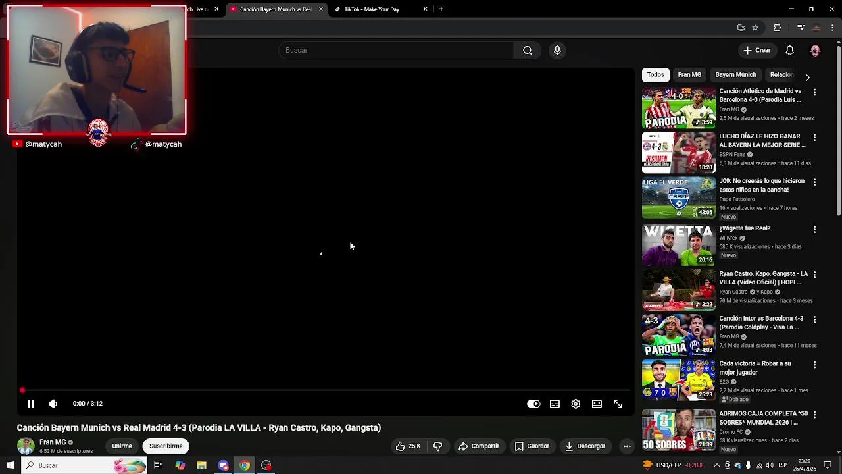842x474 pixels.
Task: Open options for ABRIMOS CAJA COMPLETA video
Action: tap(814, 415)
